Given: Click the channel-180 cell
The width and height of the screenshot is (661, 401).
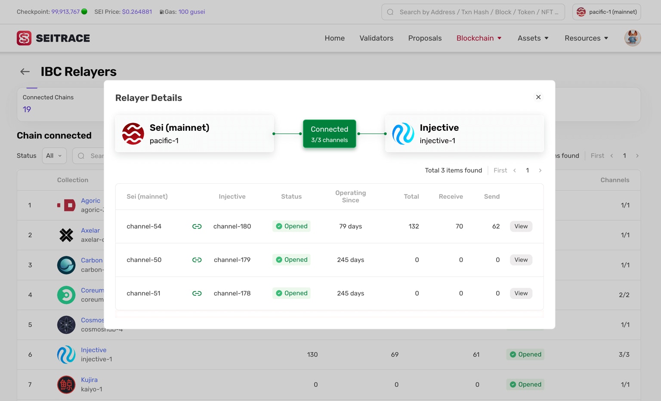Looking at the screenshot, I should 232,226.
